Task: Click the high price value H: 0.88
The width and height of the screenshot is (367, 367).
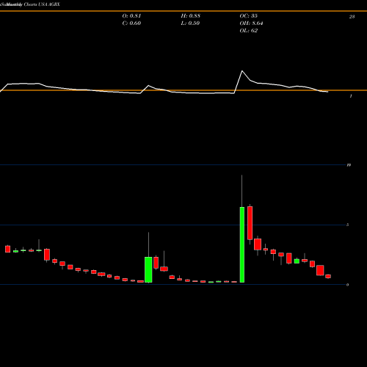Action: [191, 16]
